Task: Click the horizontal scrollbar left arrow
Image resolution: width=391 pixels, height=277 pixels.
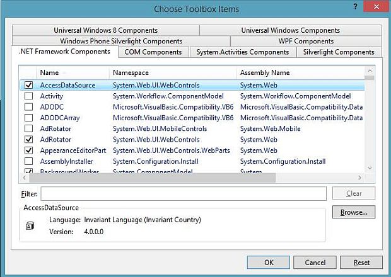Action: pyautogui.click(x=24, y=178)
